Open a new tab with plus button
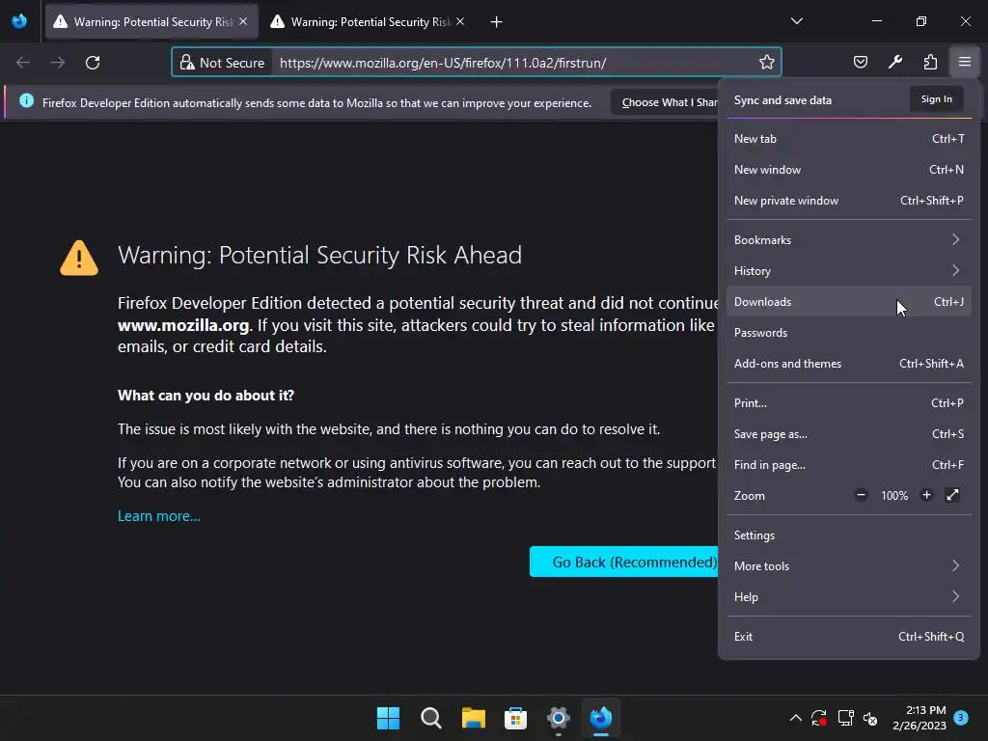 click(497, 22)
